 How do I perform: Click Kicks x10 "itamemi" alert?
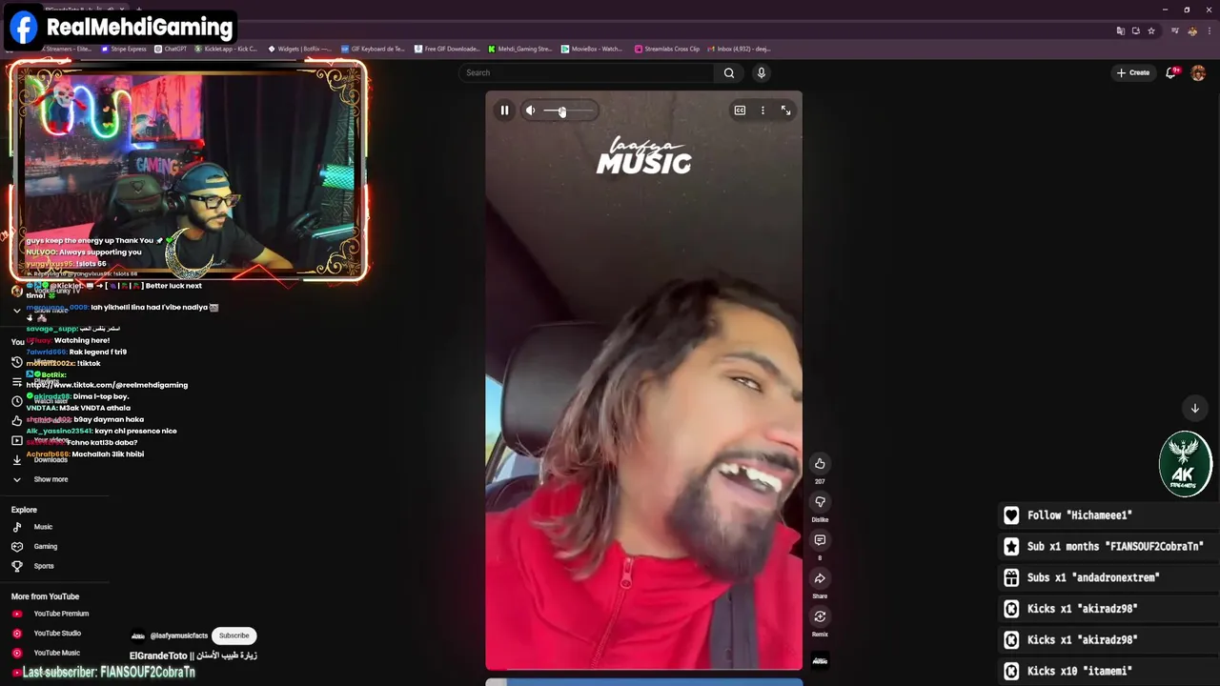point(1110,671)
